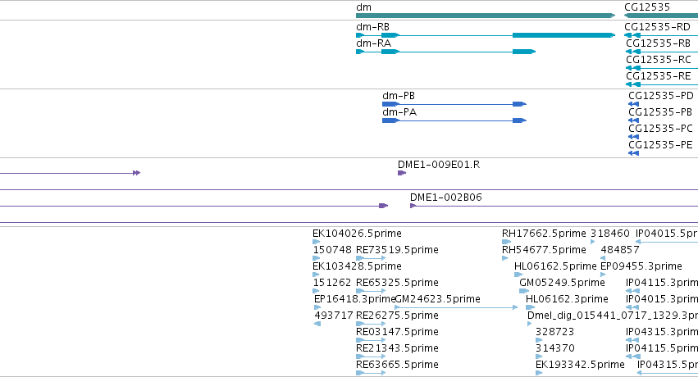
Task: Select the dm-RB transcript feature
Action: (486, 35)
